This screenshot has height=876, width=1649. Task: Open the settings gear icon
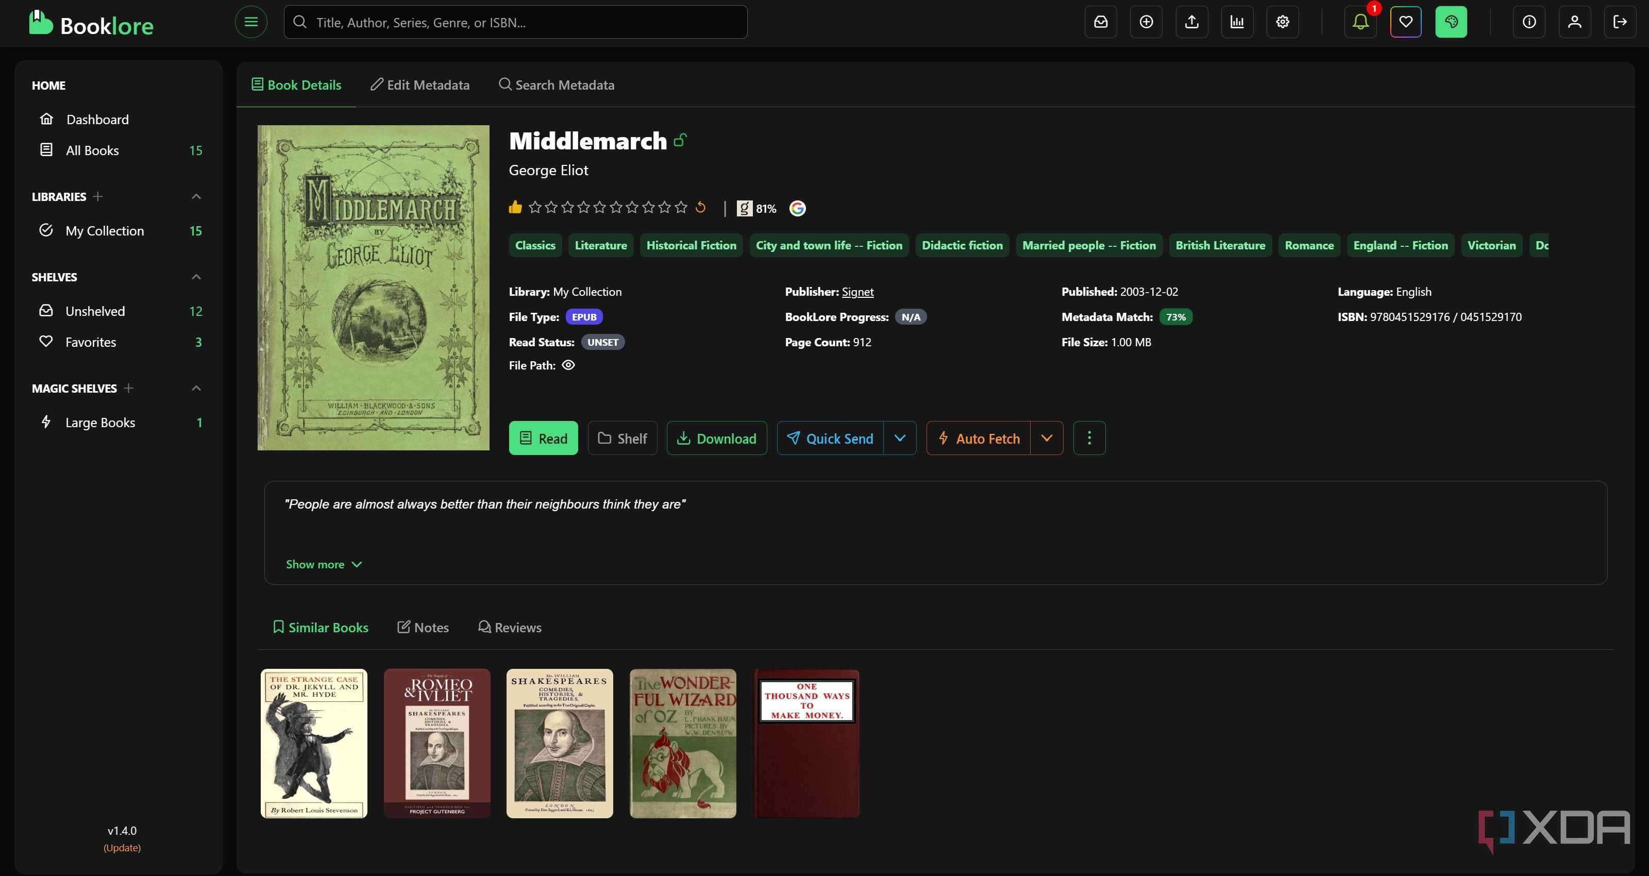[x=1282, y=22]
